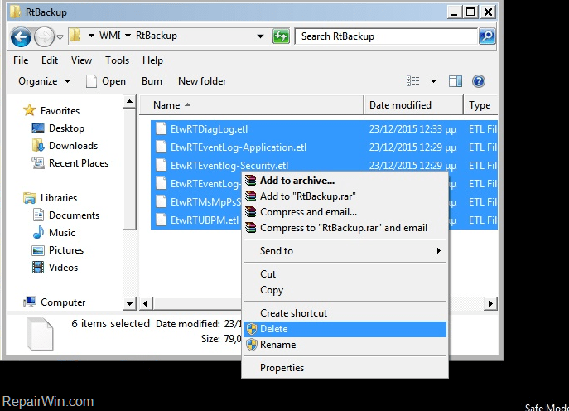Click the greyed Forward arrow button
This screenshot has width=569, height=411.
(44, 36)
